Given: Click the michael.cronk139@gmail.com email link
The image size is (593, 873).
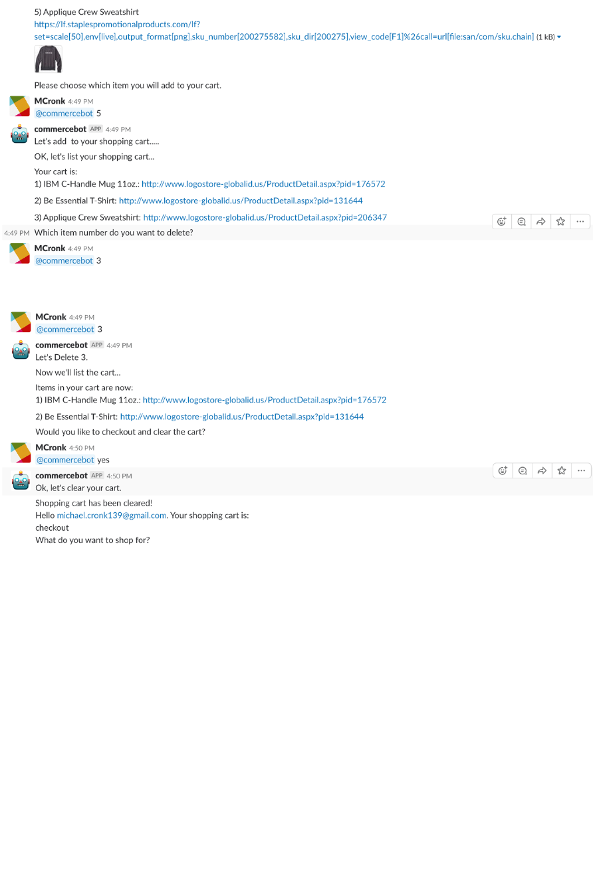Looking at the screenshot, I should [x=111, y=516].
